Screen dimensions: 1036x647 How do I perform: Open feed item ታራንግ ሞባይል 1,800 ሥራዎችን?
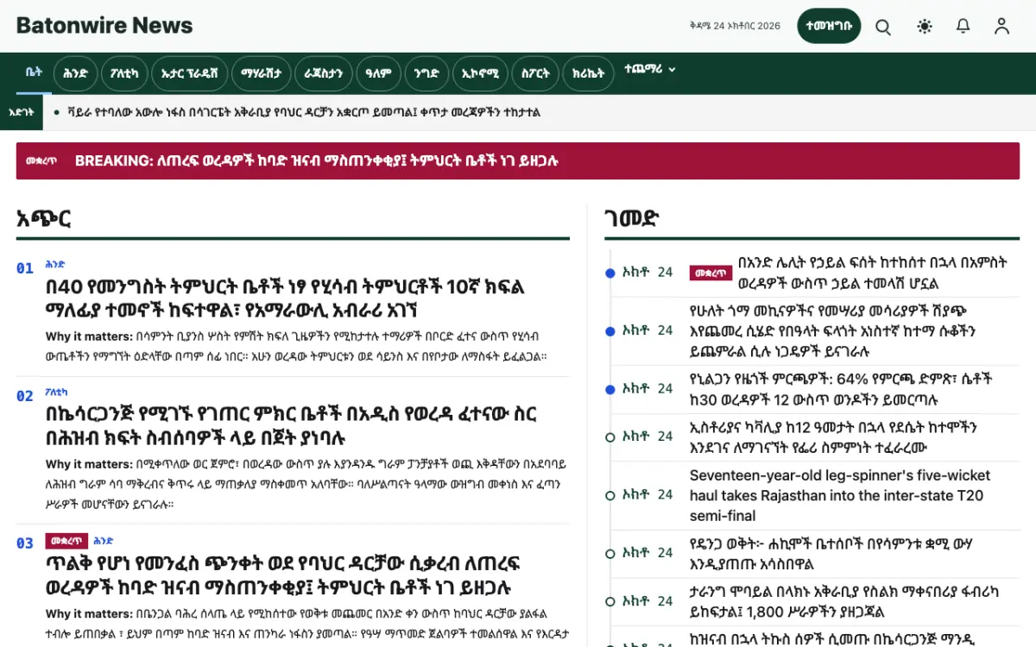coord(843,601)
